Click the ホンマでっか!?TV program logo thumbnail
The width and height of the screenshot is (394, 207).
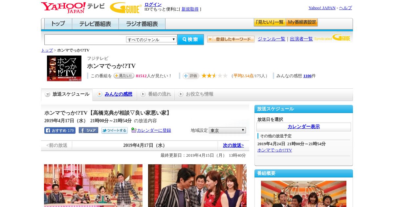pos(64,68)
